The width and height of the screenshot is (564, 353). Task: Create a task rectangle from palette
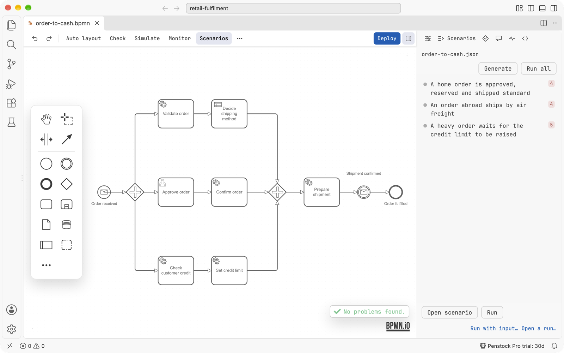point(46,204)
